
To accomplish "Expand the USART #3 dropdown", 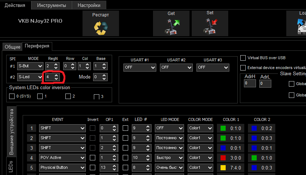I will tap(213, 67).
